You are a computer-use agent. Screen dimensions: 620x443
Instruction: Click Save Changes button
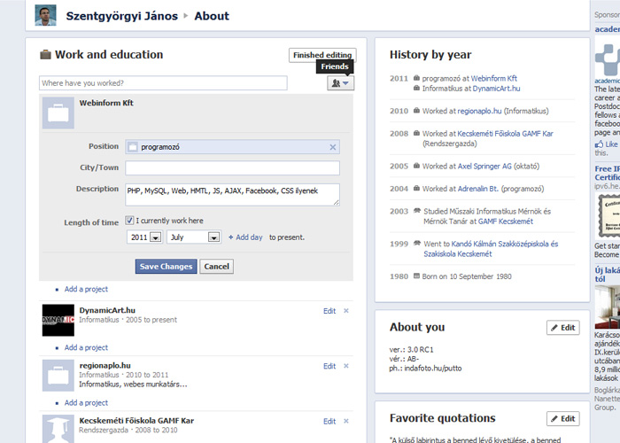167,266
